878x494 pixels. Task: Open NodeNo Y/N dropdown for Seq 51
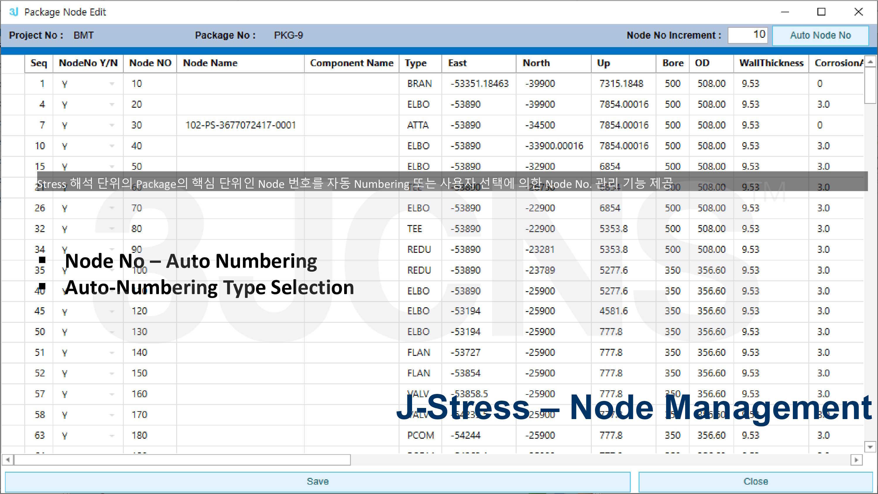click(112, 353)
